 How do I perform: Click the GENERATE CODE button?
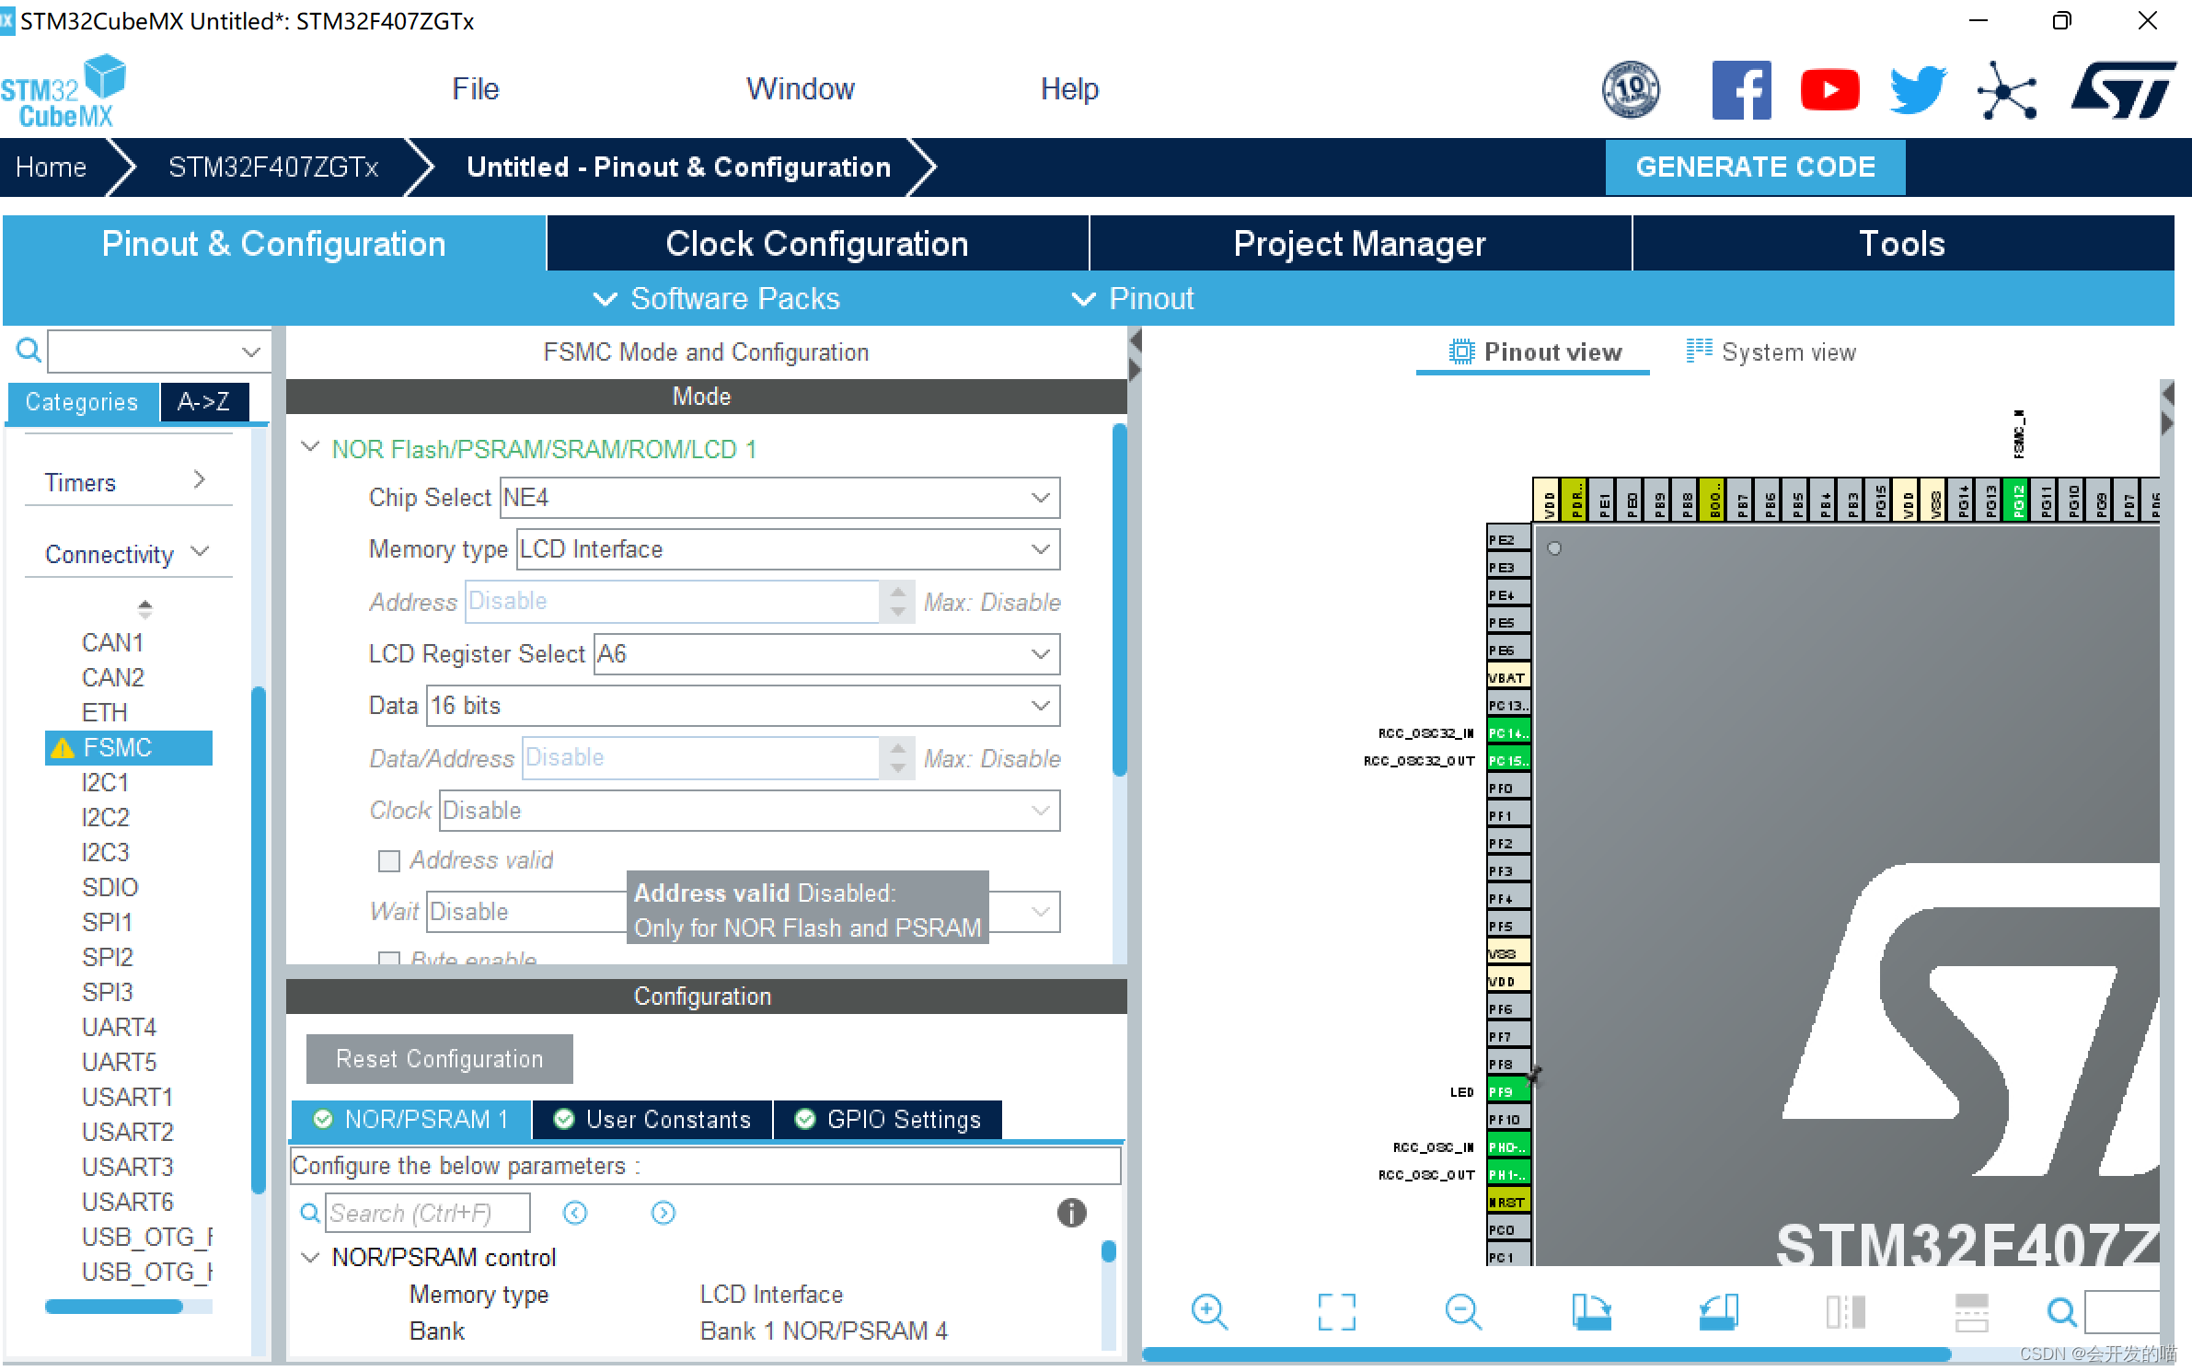1754,167
